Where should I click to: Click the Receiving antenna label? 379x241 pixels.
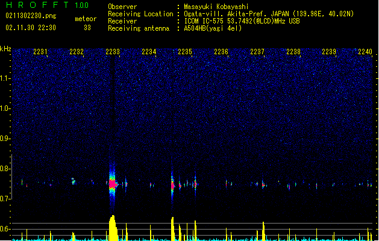(139, 28)
